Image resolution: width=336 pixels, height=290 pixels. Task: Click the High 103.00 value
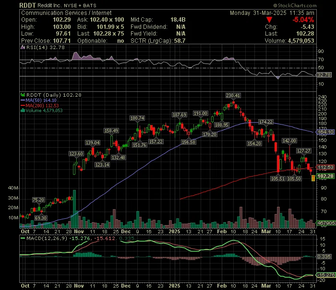click(62, 27)
